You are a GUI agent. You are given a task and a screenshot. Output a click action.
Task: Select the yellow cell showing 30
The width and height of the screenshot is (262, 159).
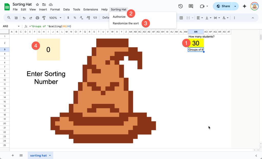click(x=196, y=43)
